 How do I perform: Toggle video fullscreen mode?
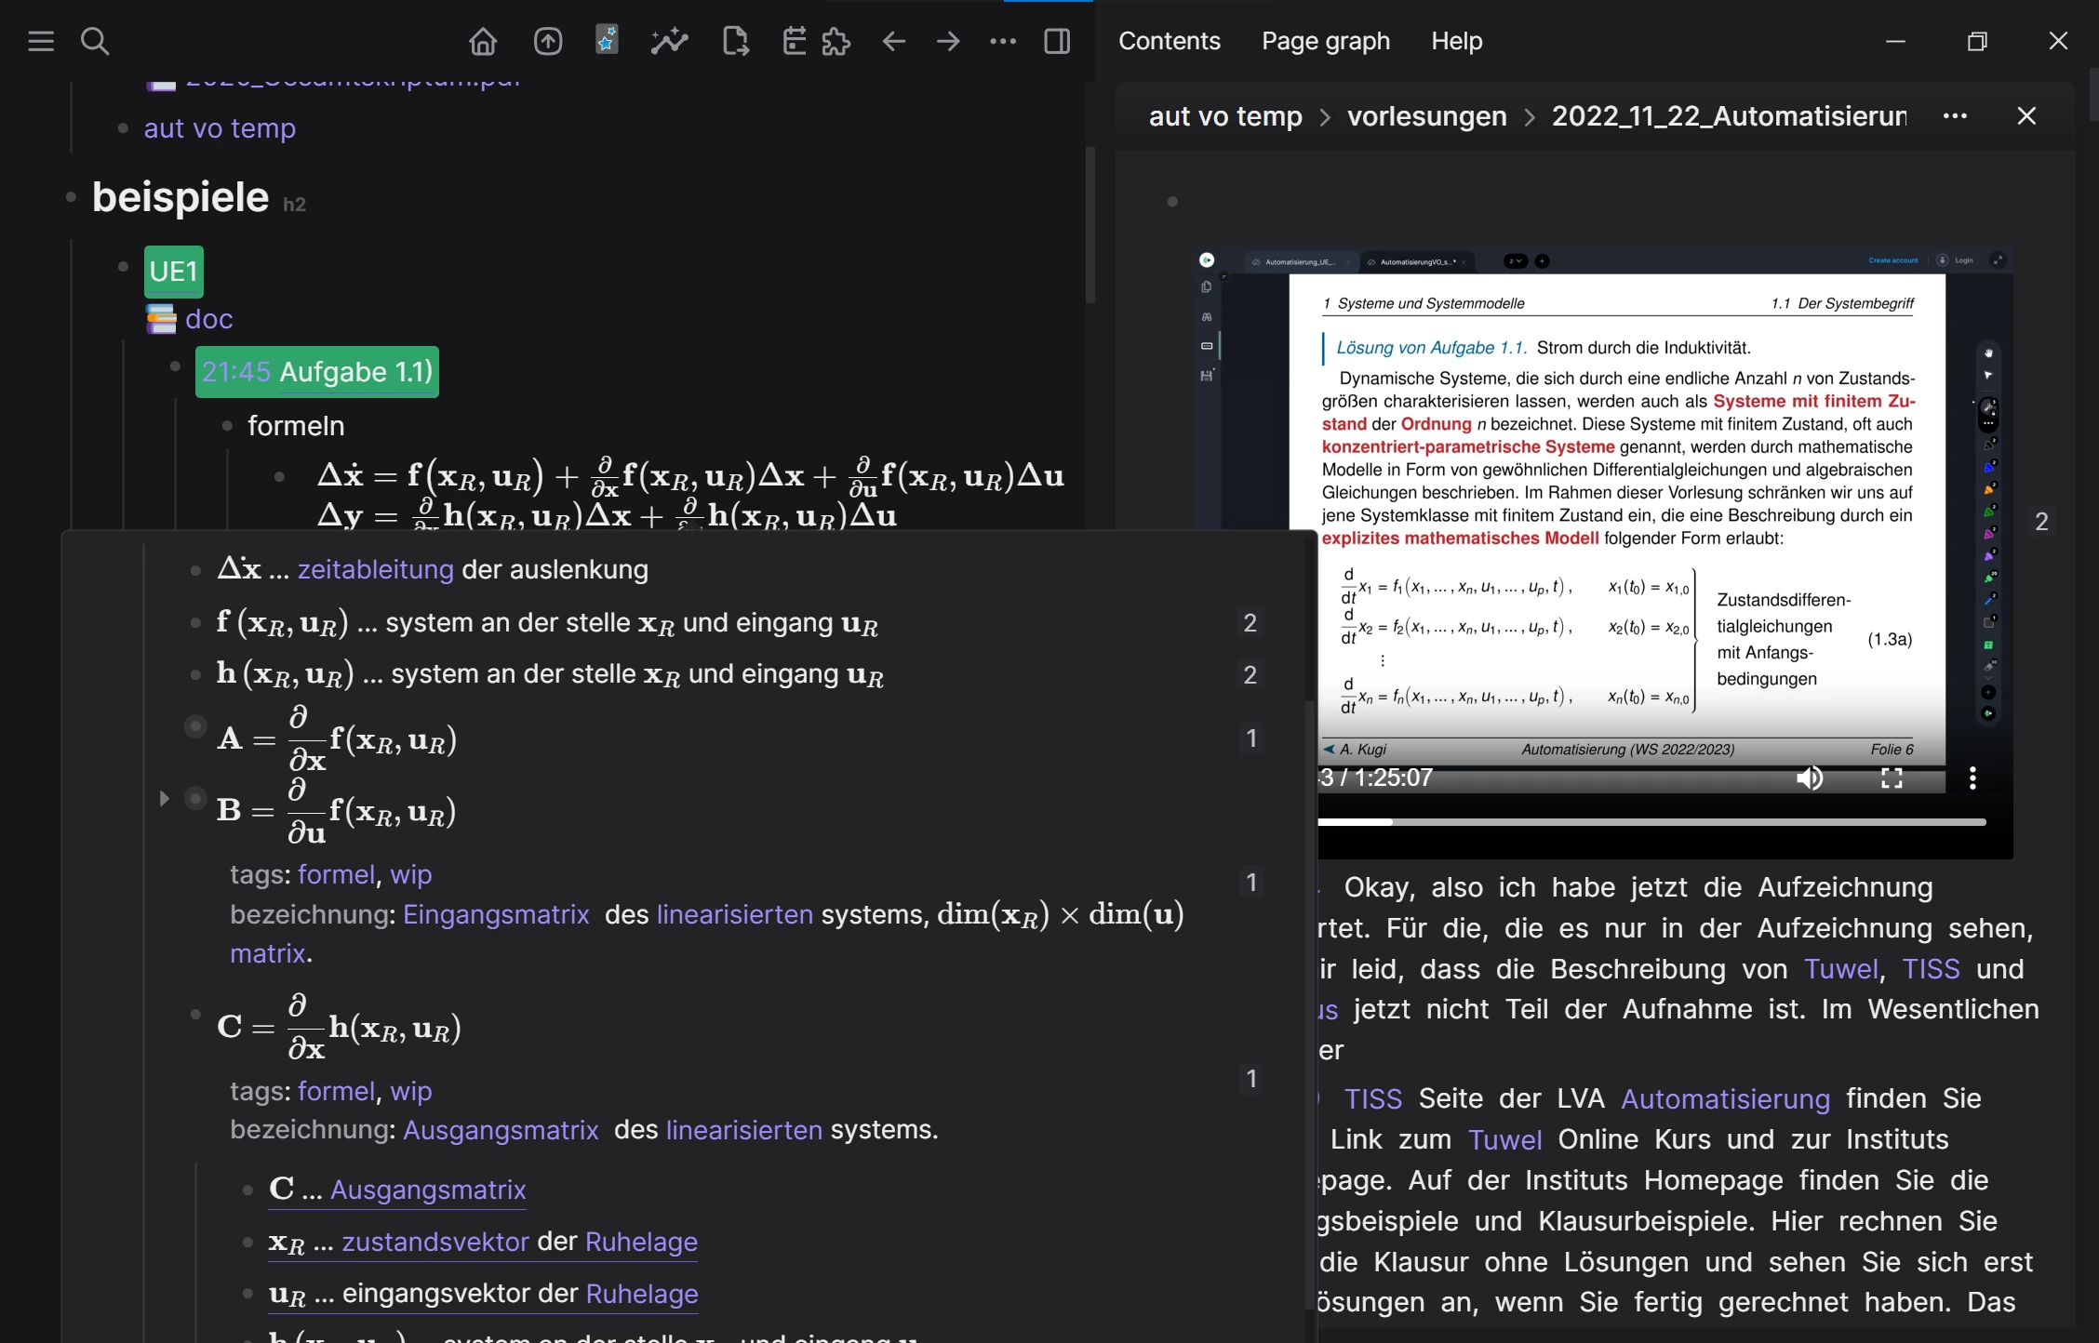(x=1892, y=778)
